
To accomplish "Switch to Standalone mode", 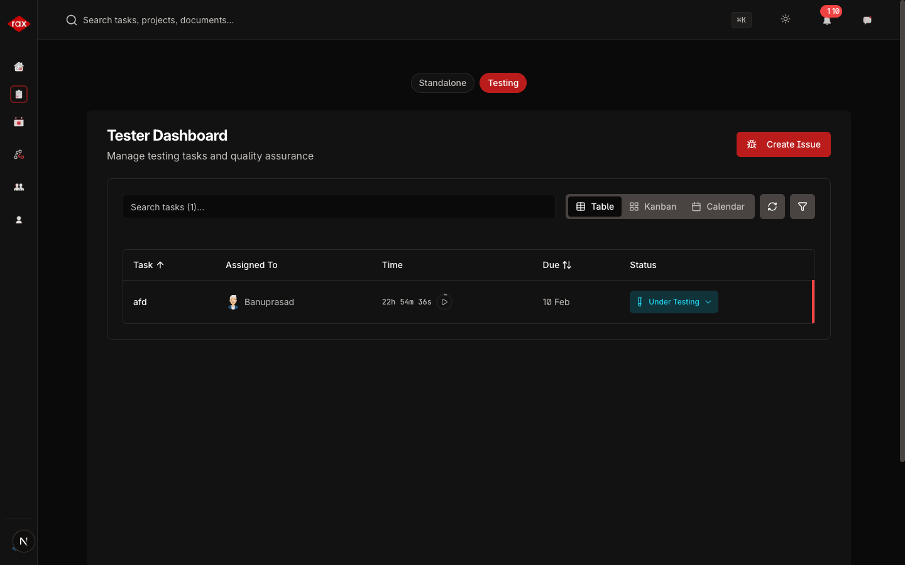I will pos(442,82).
